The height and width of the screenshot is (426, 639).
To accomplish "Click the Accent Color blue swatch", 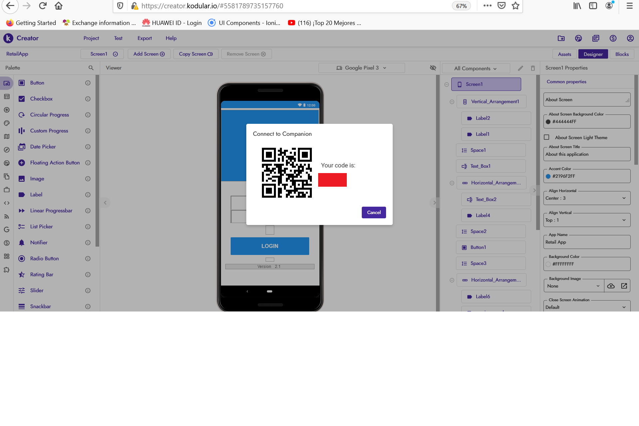I will [x=548, y=176].
